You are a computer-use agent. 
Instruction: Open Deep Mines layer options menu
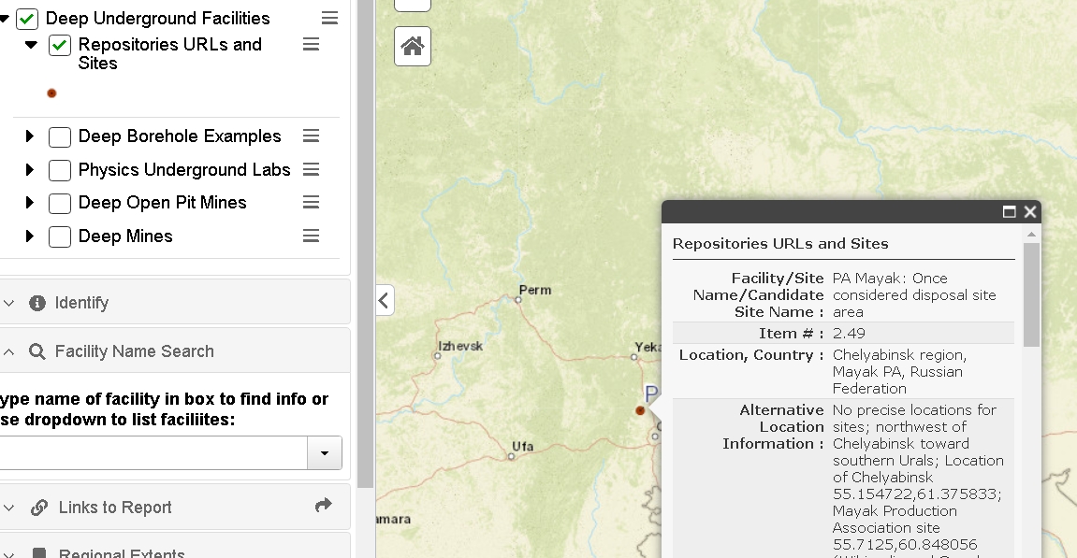(x=312, y=236)
